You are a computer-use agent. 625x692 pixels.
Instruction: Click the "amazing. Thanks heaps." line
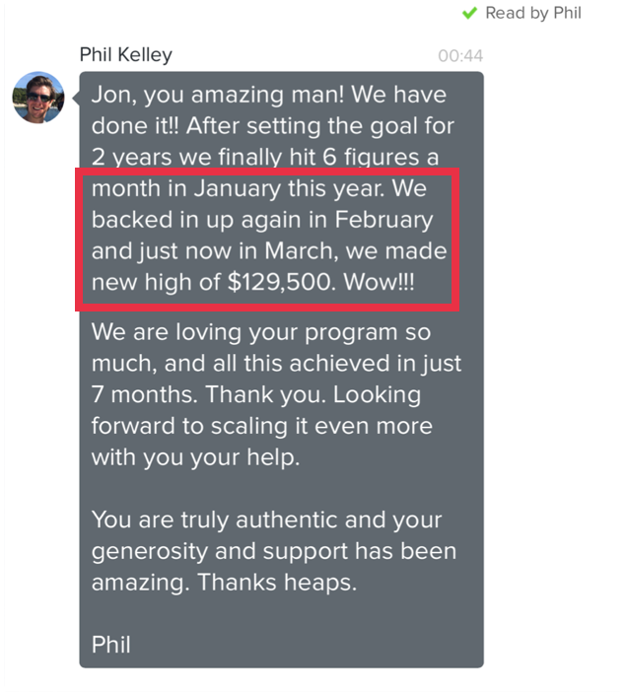(224, 583)
